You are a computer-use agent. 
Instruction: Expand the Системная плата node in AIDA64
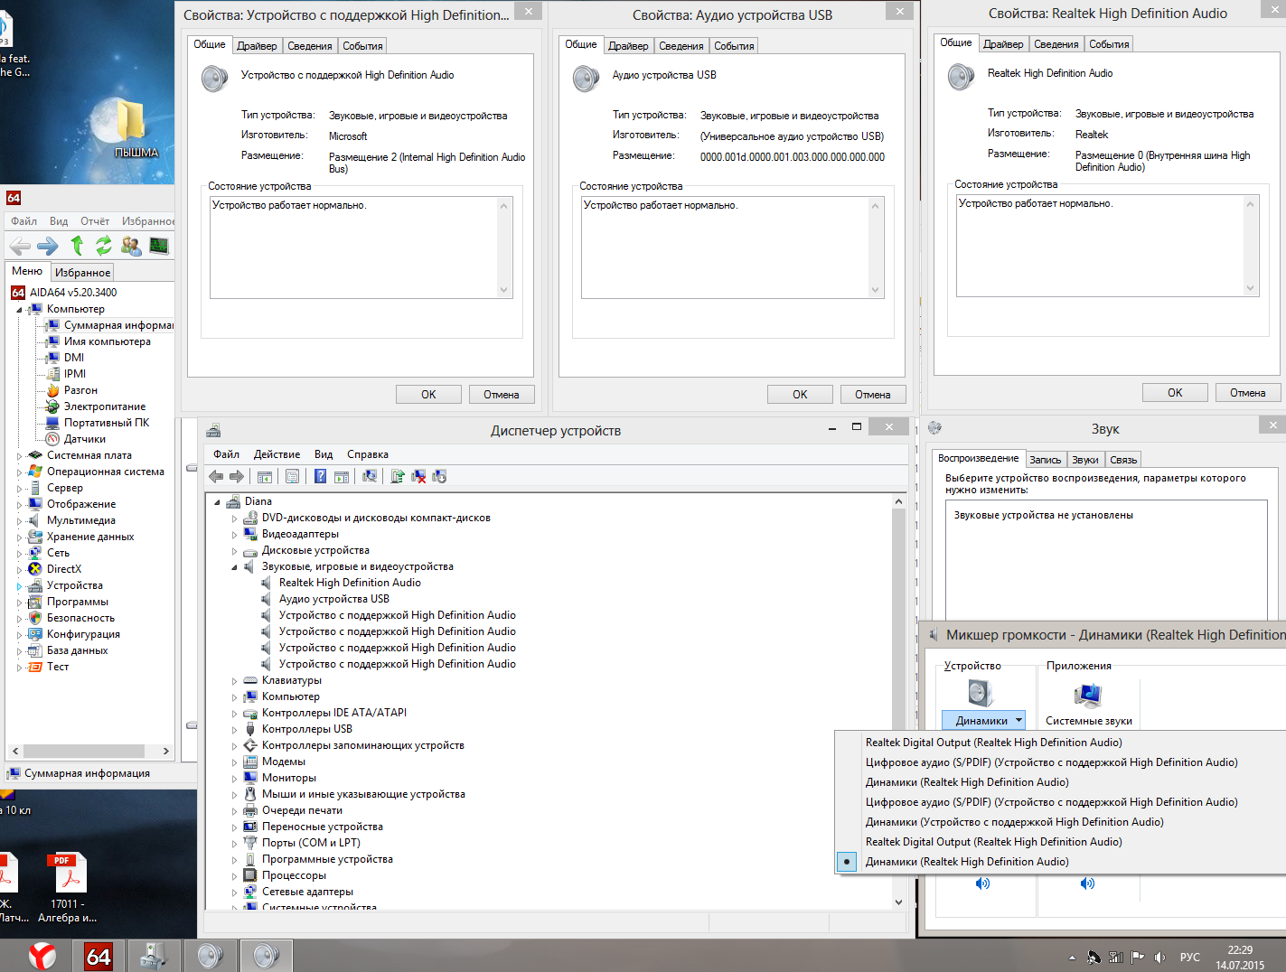click(x=20, y=455)
